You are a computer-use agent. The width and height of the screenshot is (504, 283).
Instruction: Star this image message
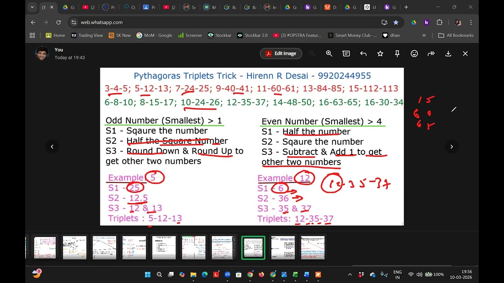[380, 54]
